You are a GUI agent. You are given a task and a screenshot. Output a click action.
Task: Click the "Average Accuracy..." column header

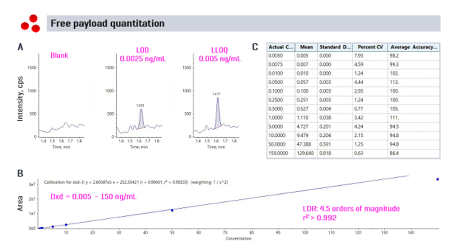point(414,47)
